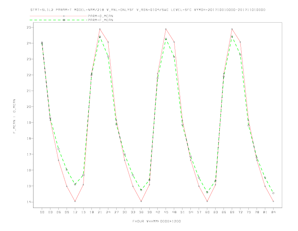Click x-axis tick label 69
Screen dimensions: 298x231
(x=232, y=212)
